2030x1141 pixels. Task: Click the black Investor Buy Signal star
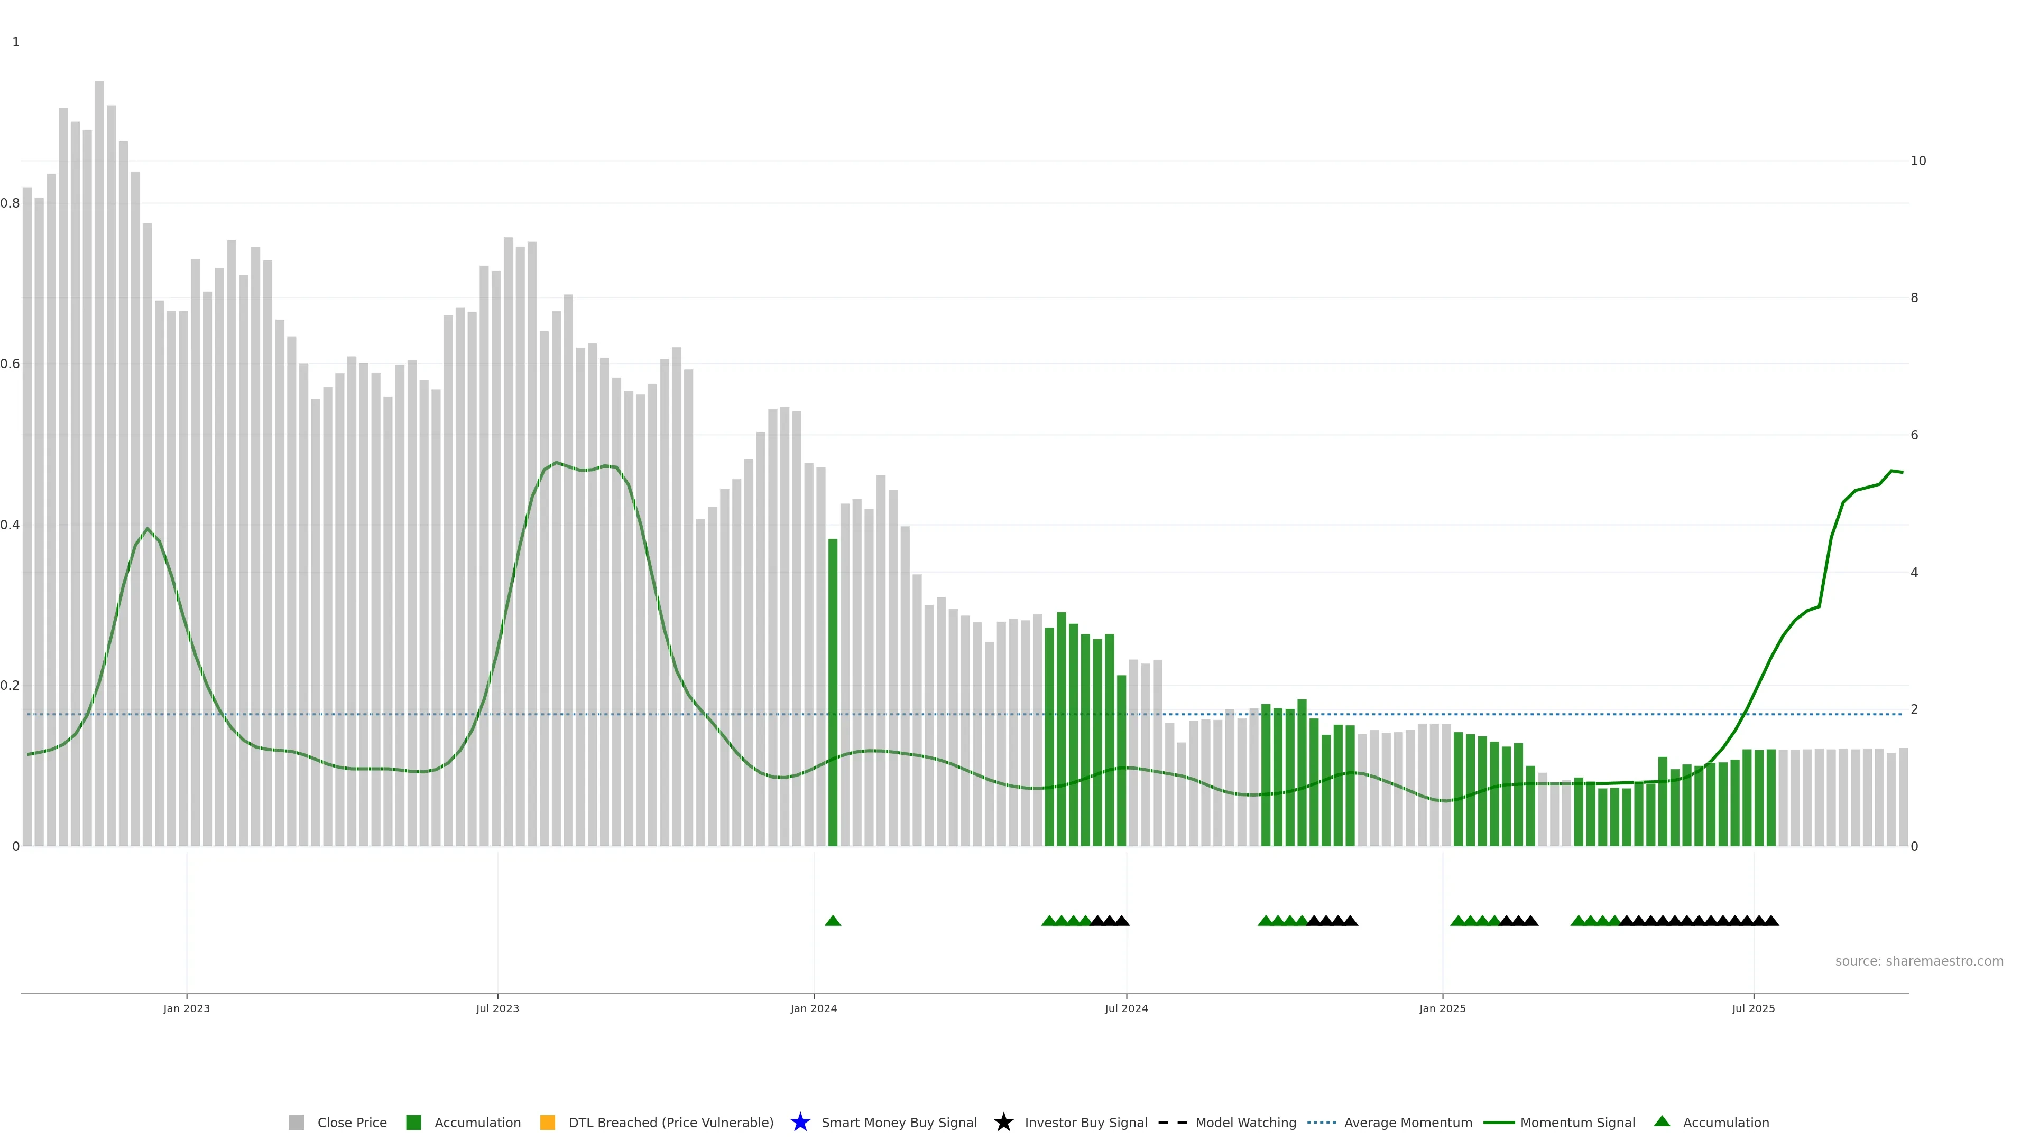tap(1003, 1122)
